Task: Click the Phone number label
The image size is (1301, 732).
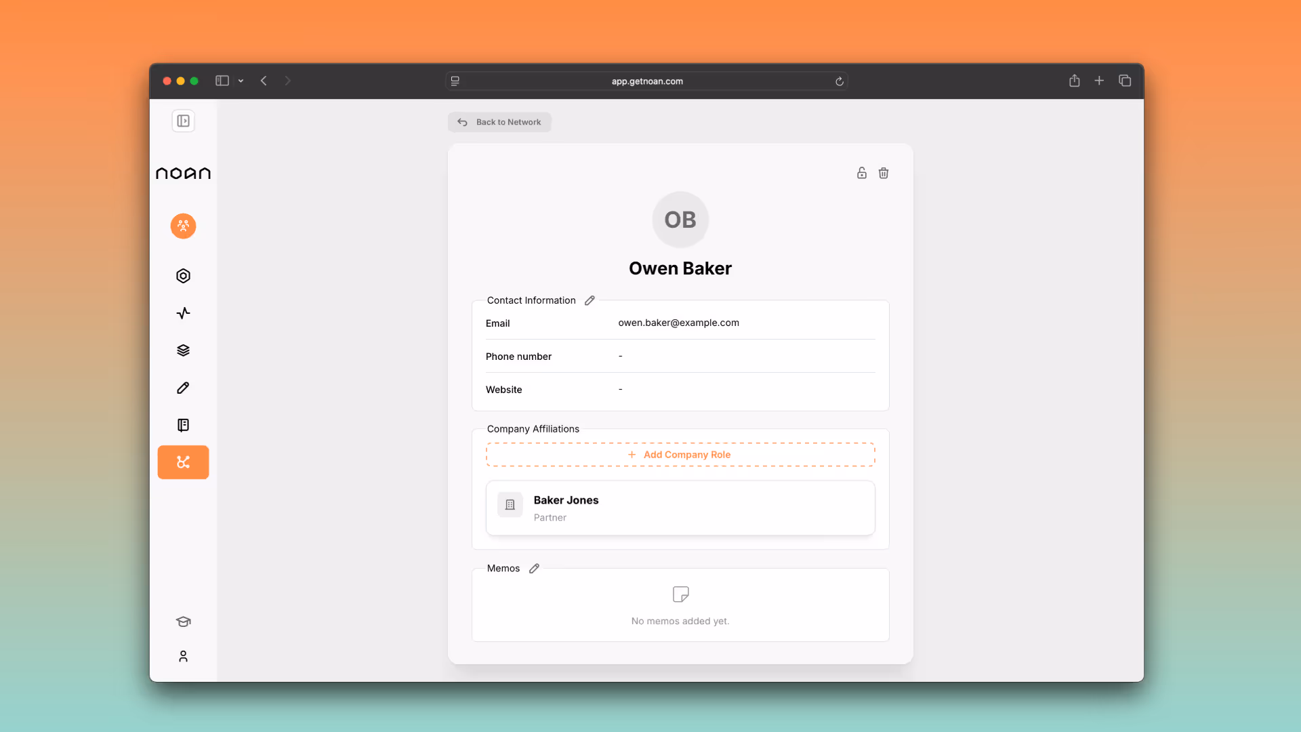Action: click(x=518, y=357)
